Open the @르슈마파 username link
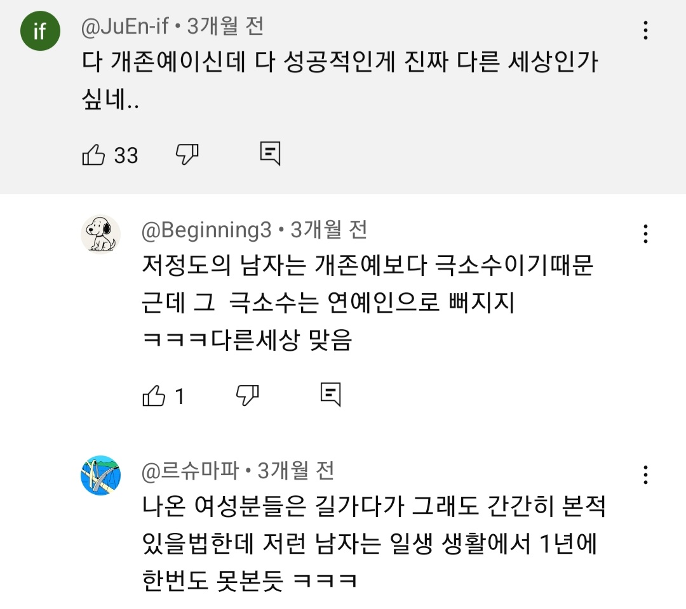This screenshot has width=686, height=609. coord(191,471)
